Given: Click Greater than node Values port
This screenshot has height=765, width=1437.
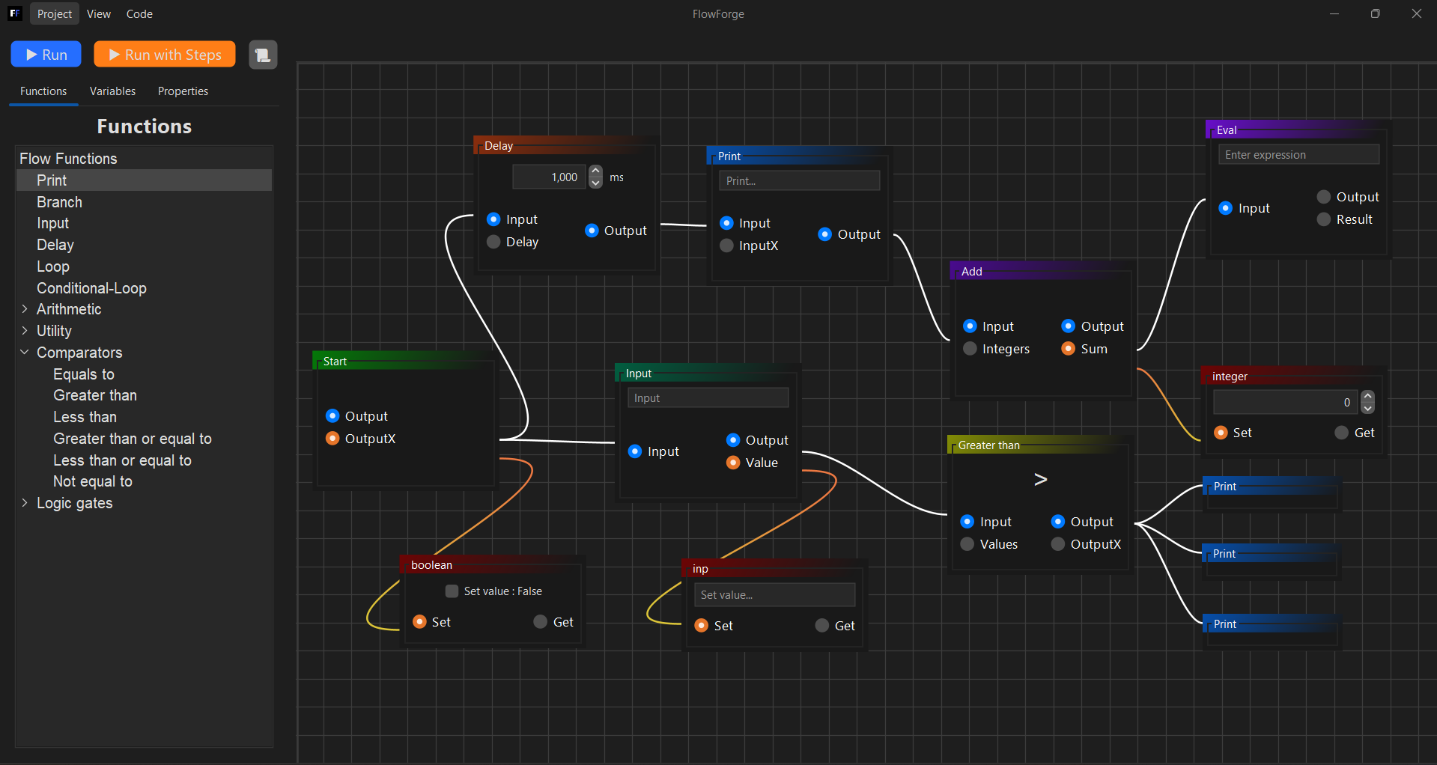Looking at the screenshot, I should coord(967,544).
